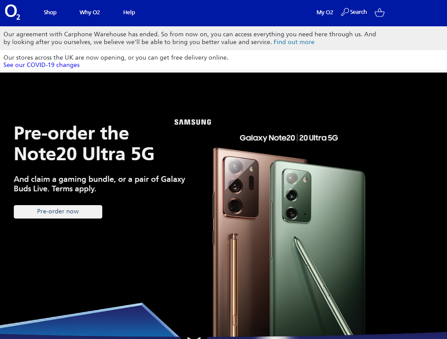Click the Search label in header
Viewport: 447px width, 339px height.
359,12
